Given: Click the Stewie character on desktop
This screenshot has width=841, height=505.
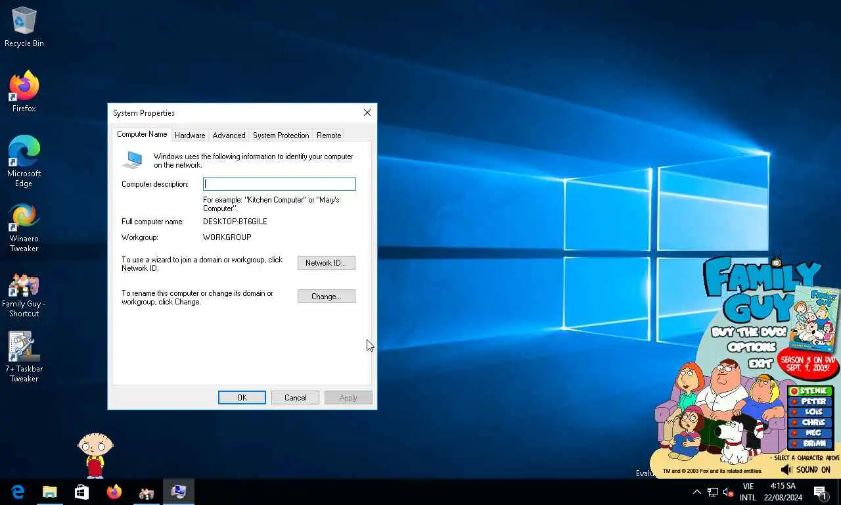Looking at the screenshot, I should pos(95,454).
